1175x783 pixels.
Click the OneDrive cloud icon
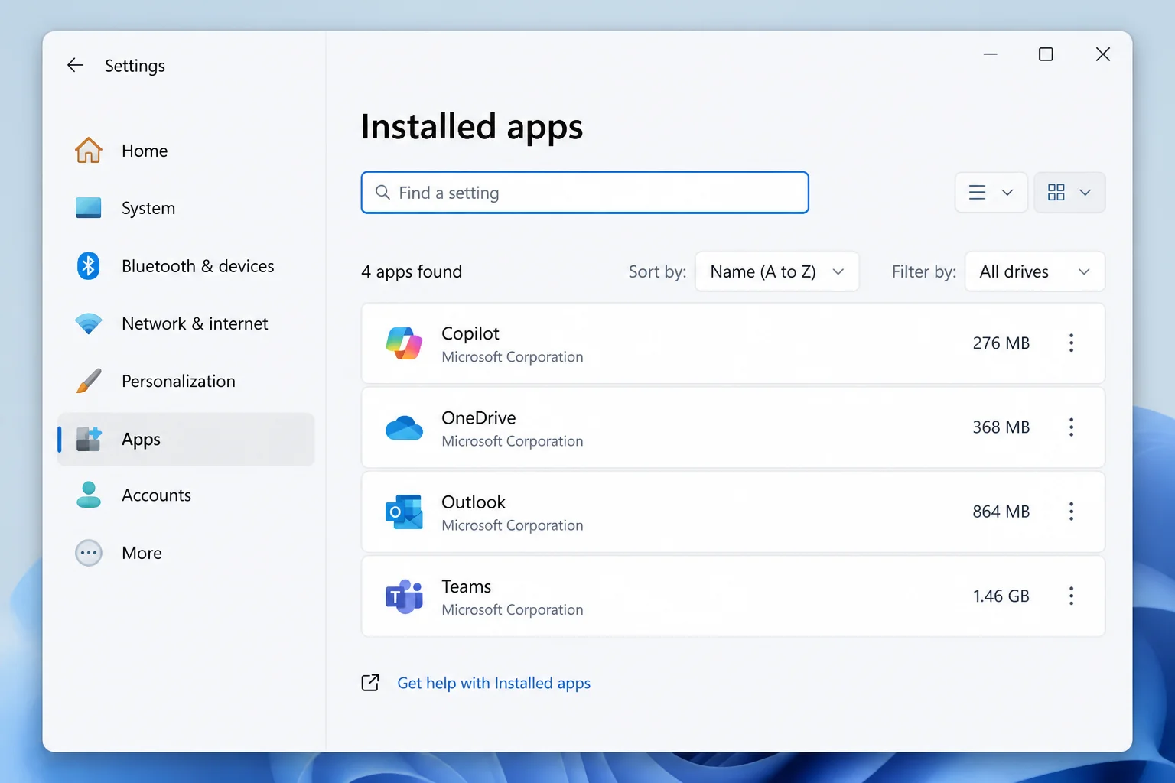click(x=404, y=427)
